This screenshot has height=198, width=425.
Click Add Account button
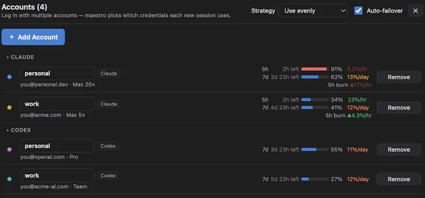click(x=33, y=37)
